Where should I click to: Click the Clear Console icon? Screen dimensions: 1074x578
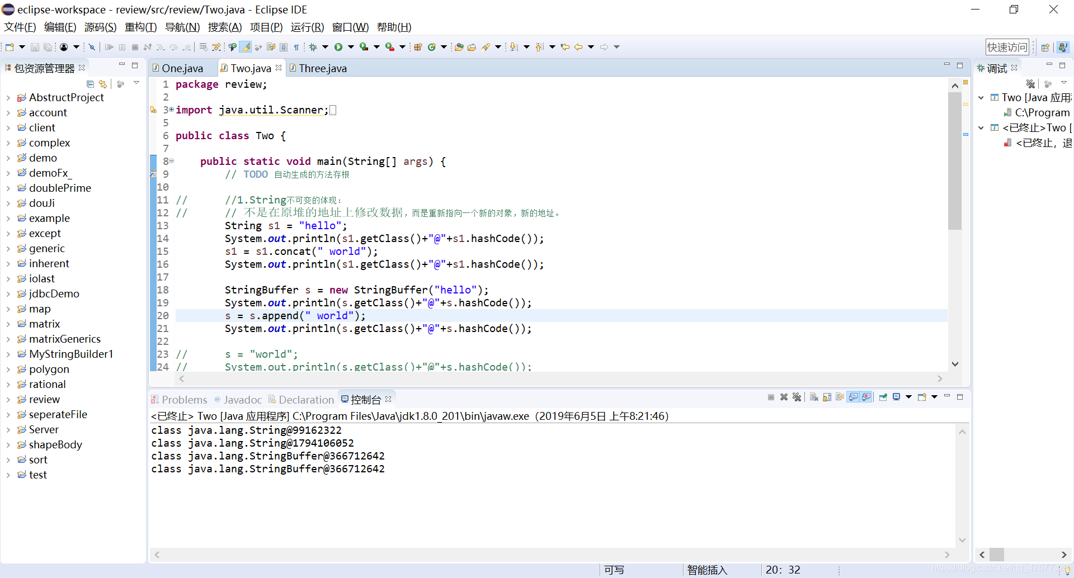point(814,397)
